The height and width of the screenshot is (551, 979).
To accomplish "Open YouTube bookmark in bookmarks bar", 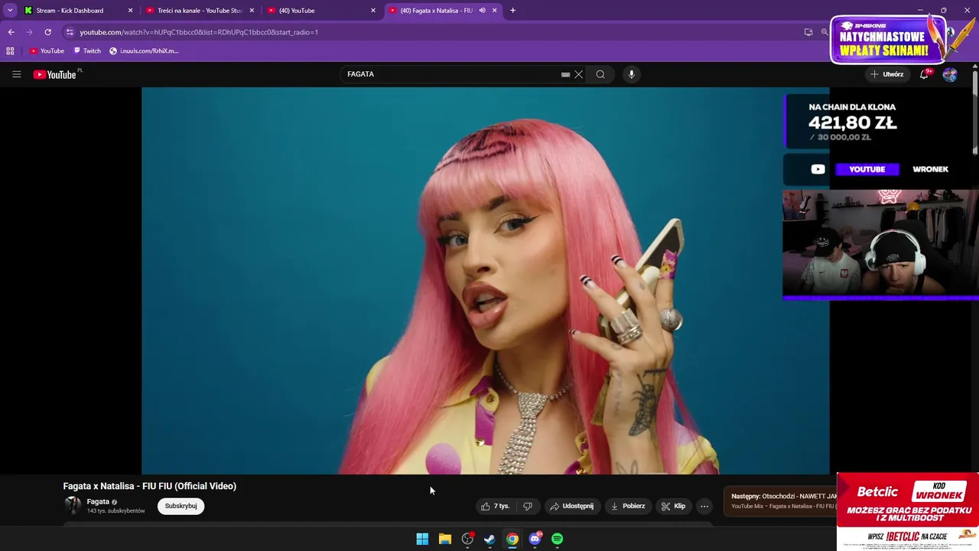I will pos(47,51).
